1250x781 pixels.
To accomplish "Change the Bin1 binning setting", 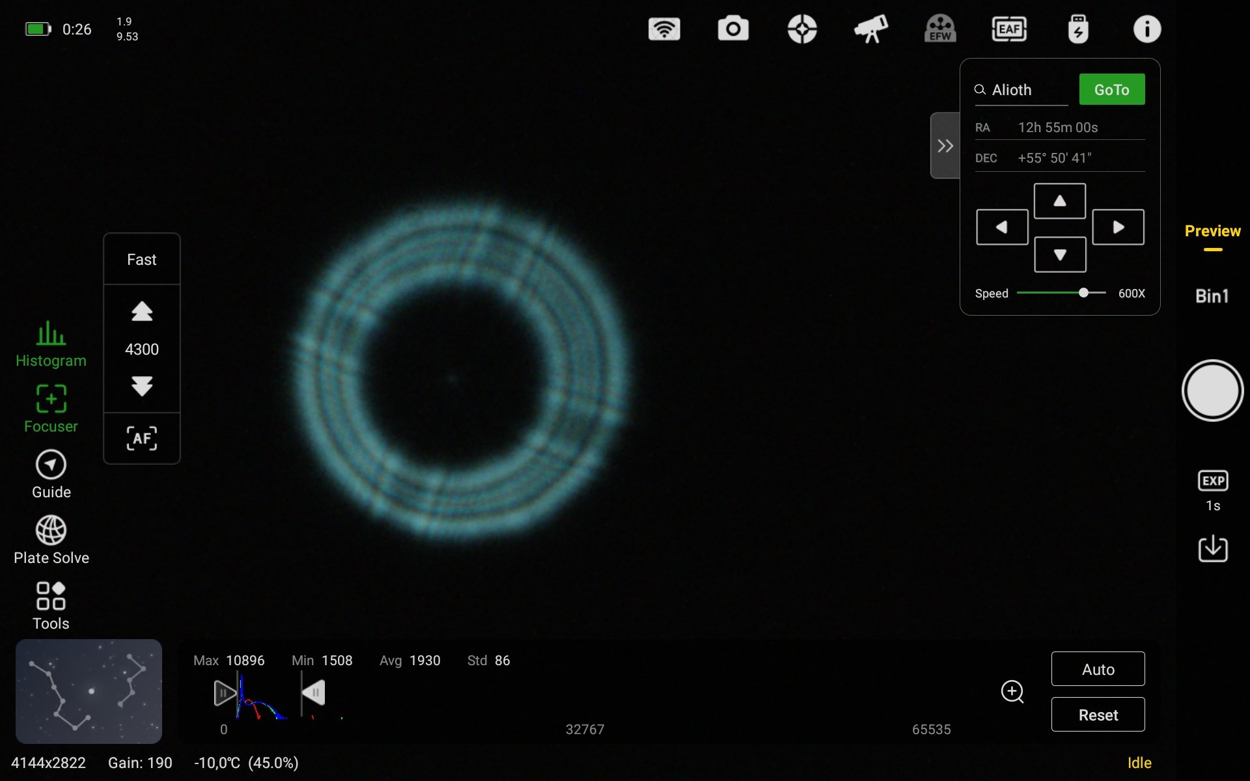I will tap(1212, 296).
